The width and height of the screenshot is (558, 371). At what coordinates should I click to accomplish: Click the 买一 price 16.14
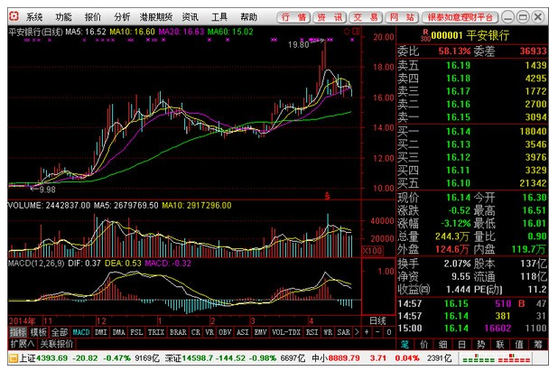pos(459,132)
